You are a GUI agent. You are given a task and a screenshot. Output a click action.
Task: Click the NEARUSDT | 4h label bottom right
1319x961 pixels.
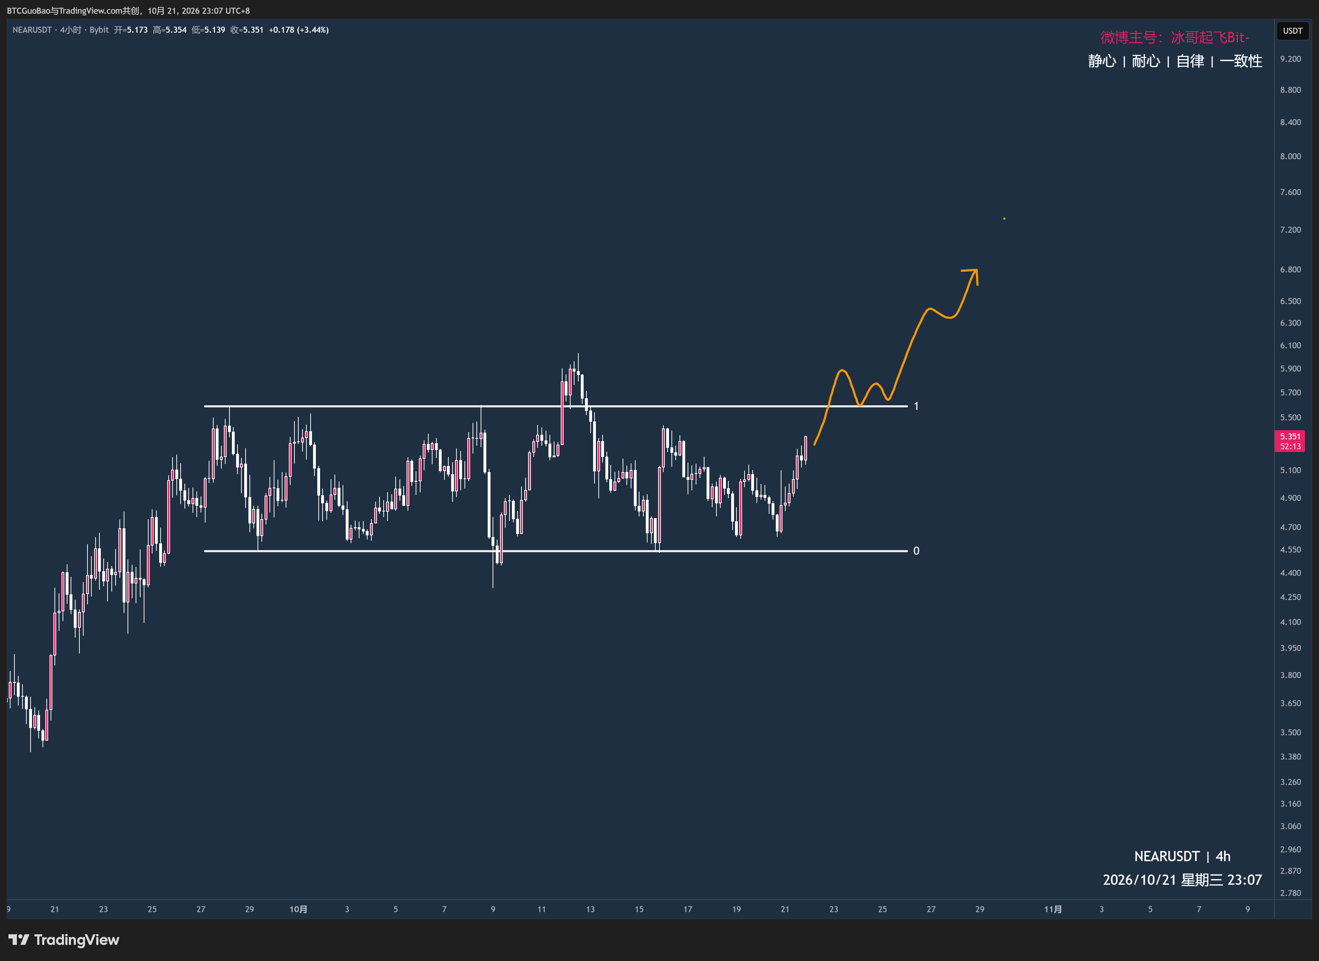click(x=1182, y=856)
